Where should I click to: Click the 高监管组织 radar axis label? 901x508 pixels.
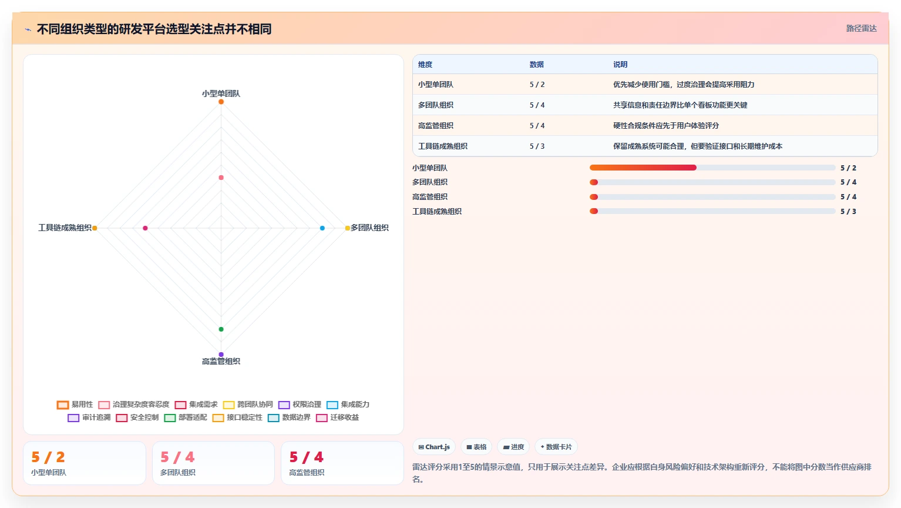[221, 361]
